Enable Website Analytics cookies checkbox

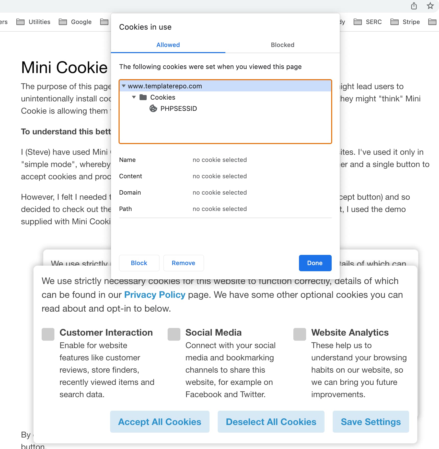click(300, 334)
